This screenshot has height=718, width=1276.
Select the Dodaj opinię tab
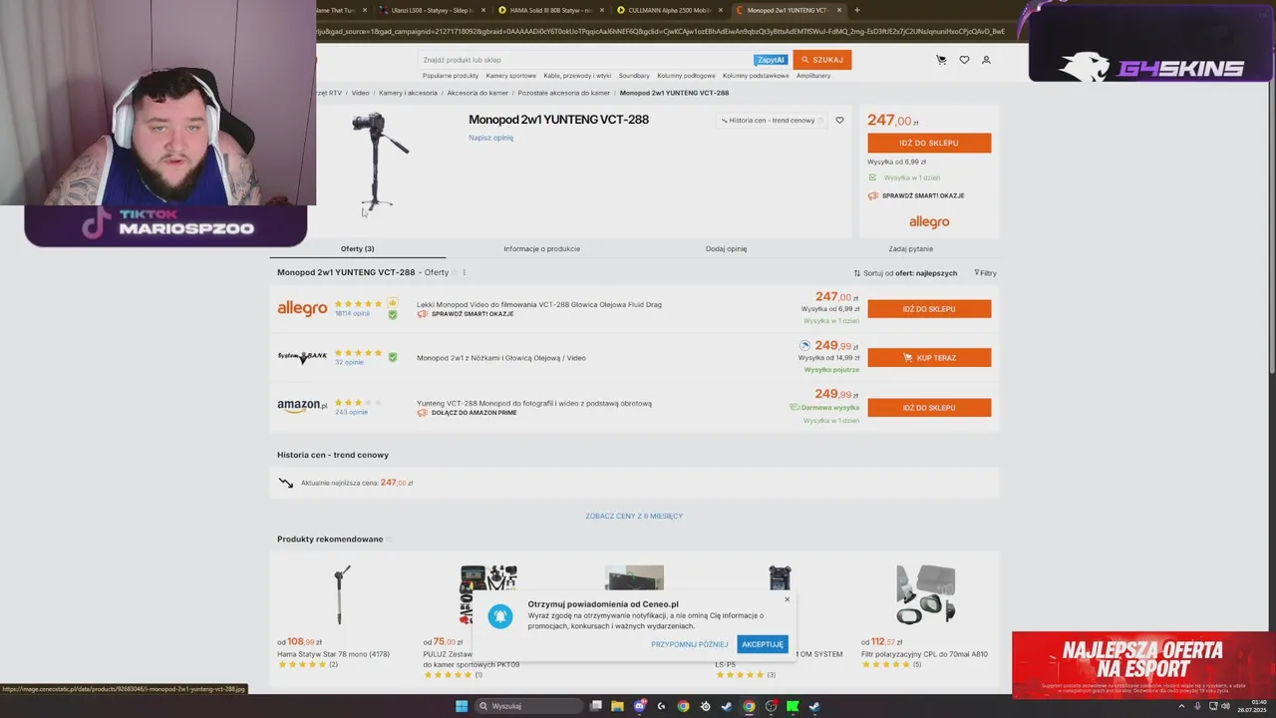[726, 249]
